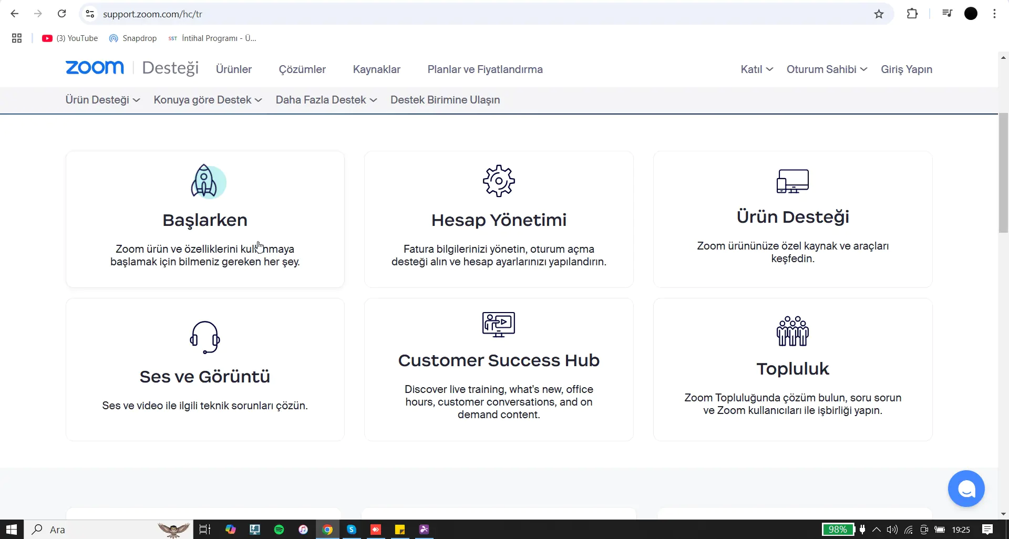Click the devices icon for Ürün Desteği

(792, 181)
